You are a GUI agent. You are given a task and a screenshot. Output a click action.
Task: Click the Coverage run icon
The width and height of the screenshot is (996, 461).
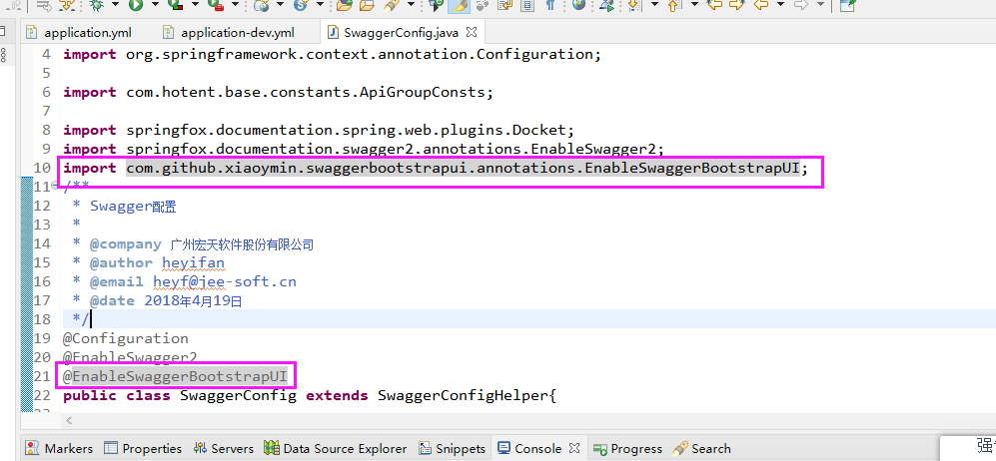175,5
